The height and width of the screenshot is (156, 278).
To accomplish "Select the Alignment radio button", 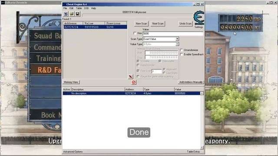I will pos(164,69).
